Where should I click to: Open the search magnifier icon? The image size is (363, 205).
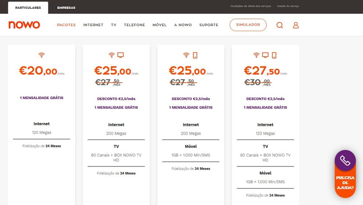(279, 25)
